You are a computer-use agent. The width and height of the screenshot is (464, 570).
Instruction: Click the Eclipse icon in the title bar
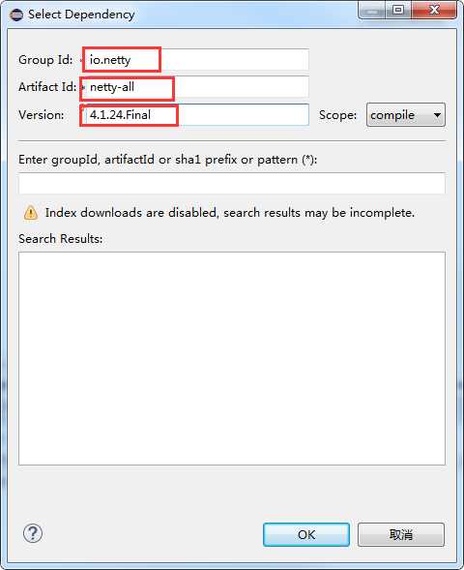click(x=16, y=15)
